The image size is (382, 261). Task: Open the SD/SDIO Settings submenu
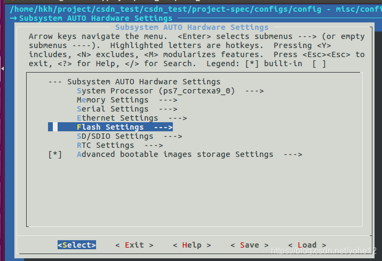click(x=129, y=136)
